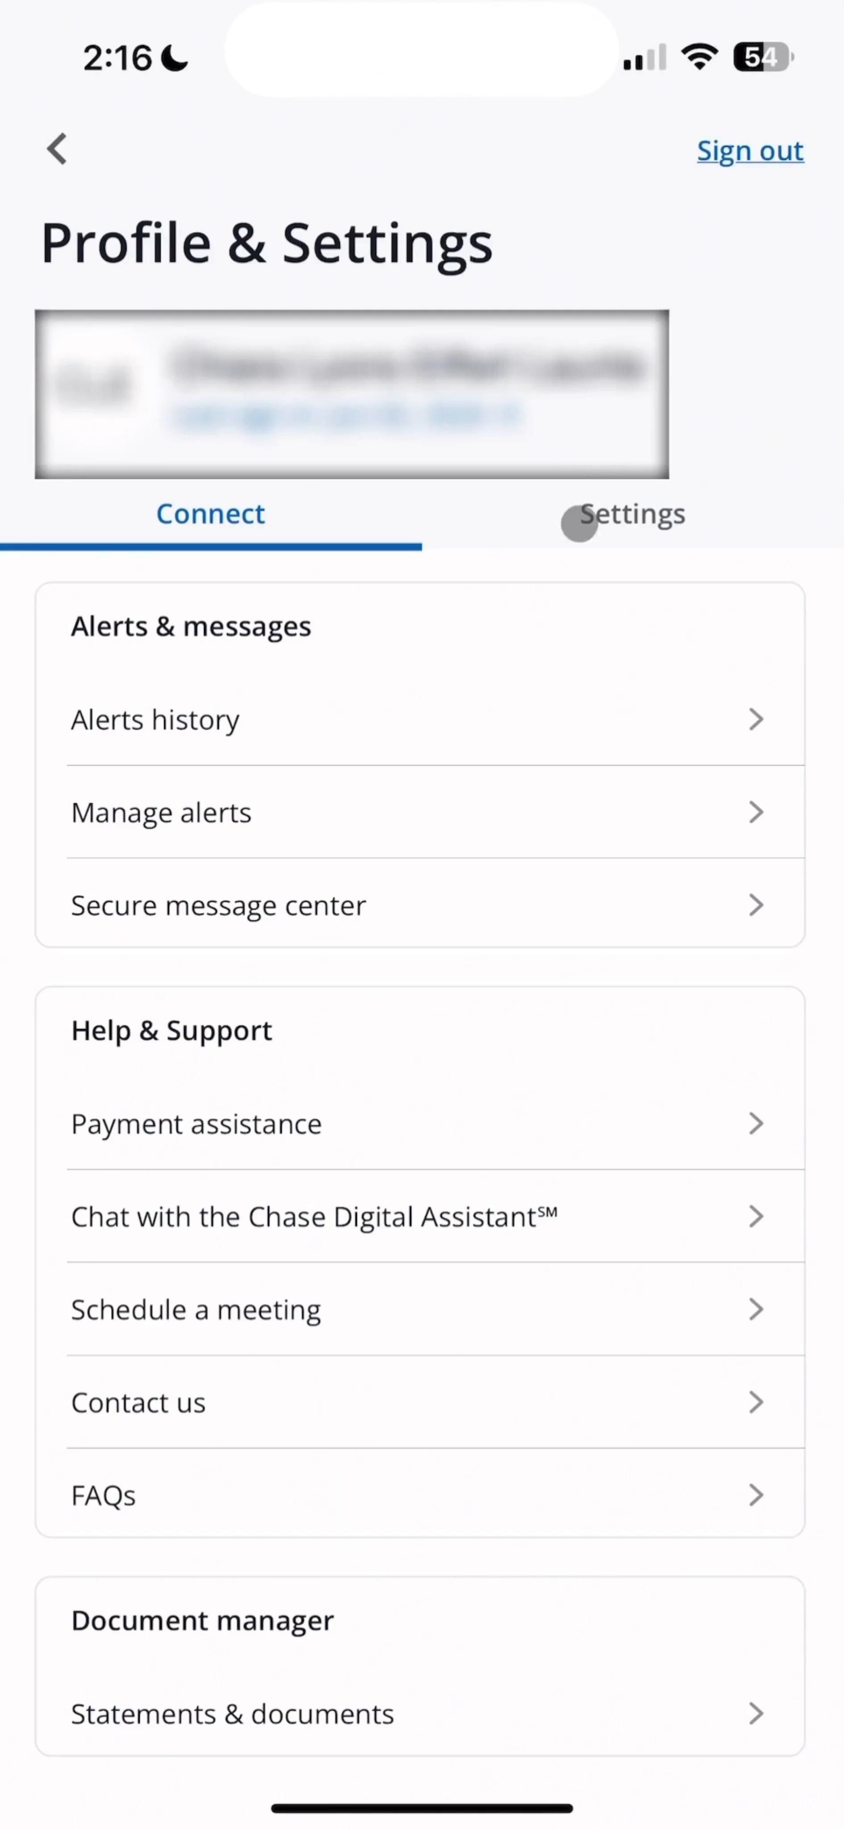Open Alerts history
This screenshot has width=844, height=1829.
click(155, 720)
